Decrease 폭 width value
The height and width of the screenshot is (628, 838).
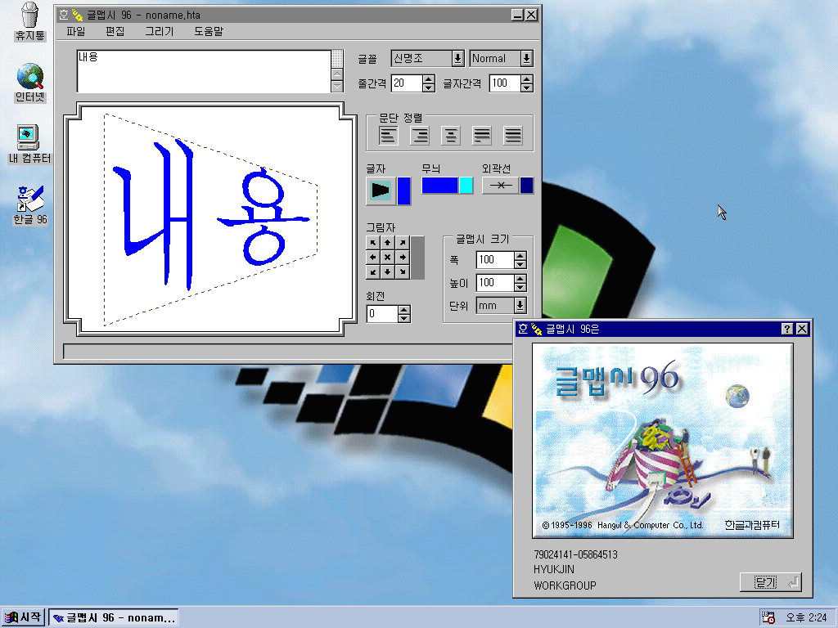click(520, 264)
